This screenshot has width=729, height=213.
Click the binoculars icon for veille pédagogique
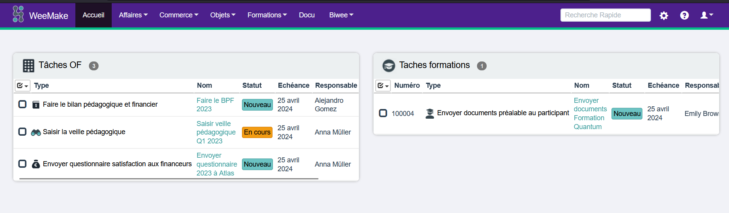click(36, 133)
